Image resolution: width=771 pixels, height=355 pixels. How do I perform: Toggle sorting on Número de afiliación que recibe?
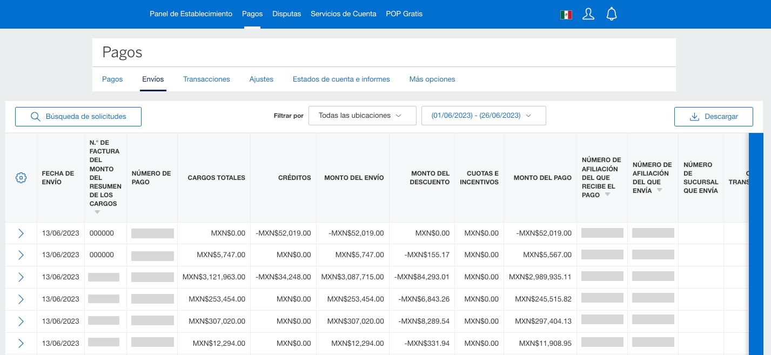pyautogui.click(x=607, y=195)
